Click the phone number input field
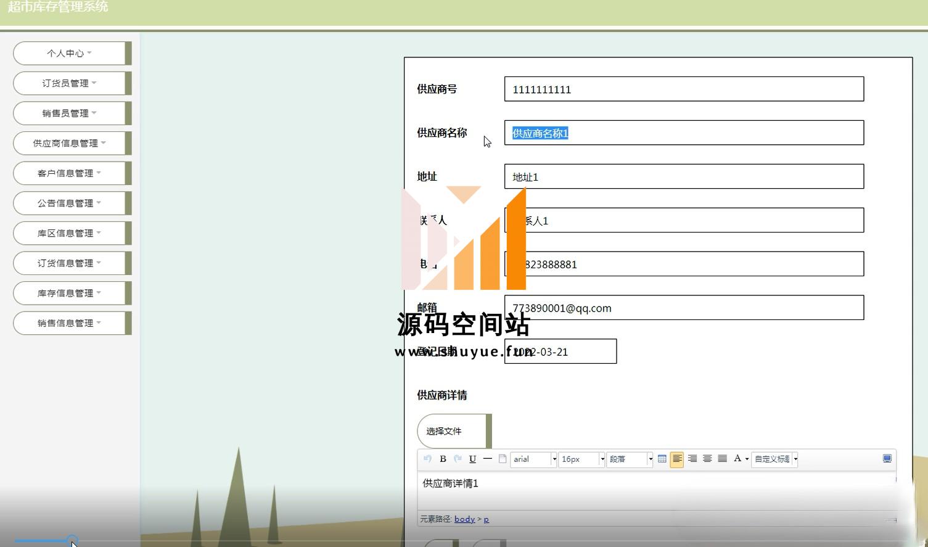The image size is (928, 547). click(x=684, y=264)
